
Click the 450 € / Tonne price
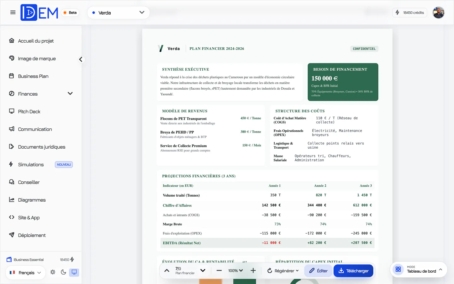[x=251, y=118]
